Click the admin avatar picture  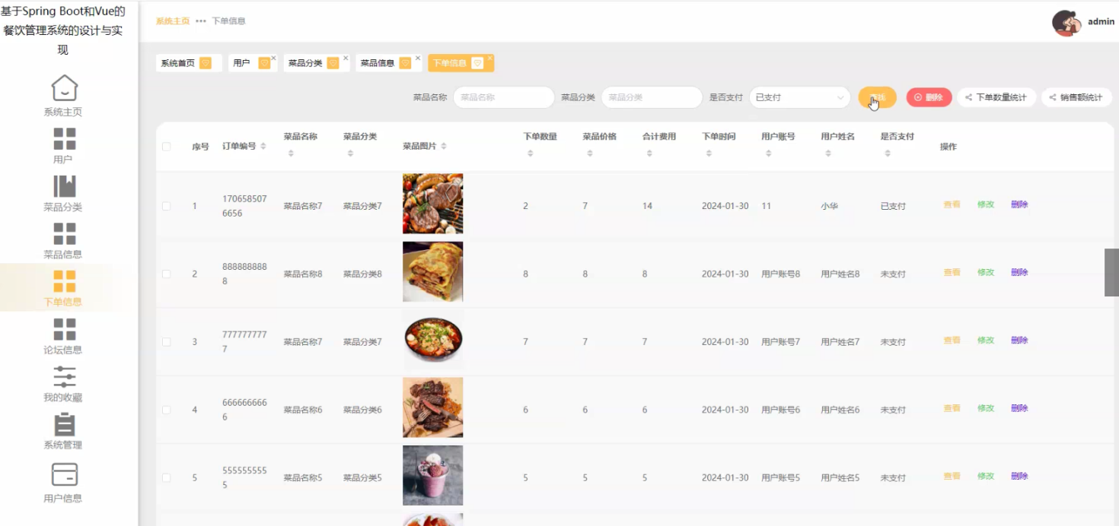[x=1066, y=23]
